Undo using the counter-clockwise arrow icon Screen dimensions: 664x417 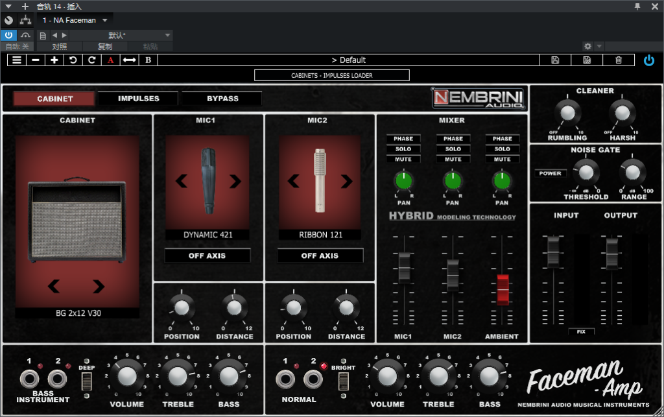[x=73, y=60]
